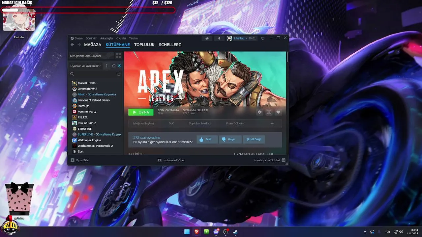Click the forward navigation arrow in Steam
422x237 pixels.
click(x=79, y=45)
